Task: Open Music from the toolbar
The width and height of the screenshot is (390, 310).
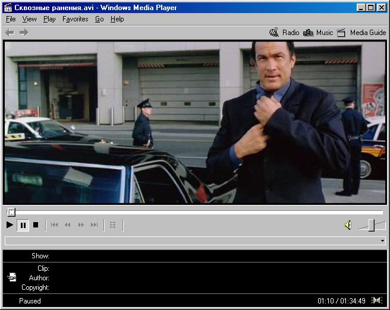Action: [318, 33]
